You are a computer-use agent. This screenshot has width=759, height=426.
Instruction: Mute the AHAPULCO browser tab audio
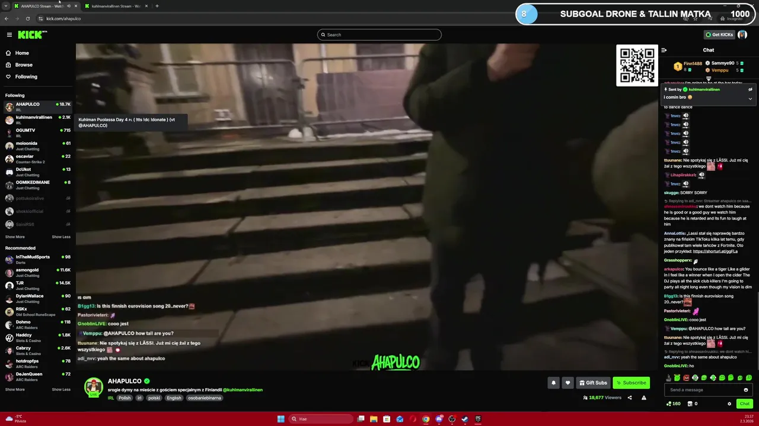point(68,6)
